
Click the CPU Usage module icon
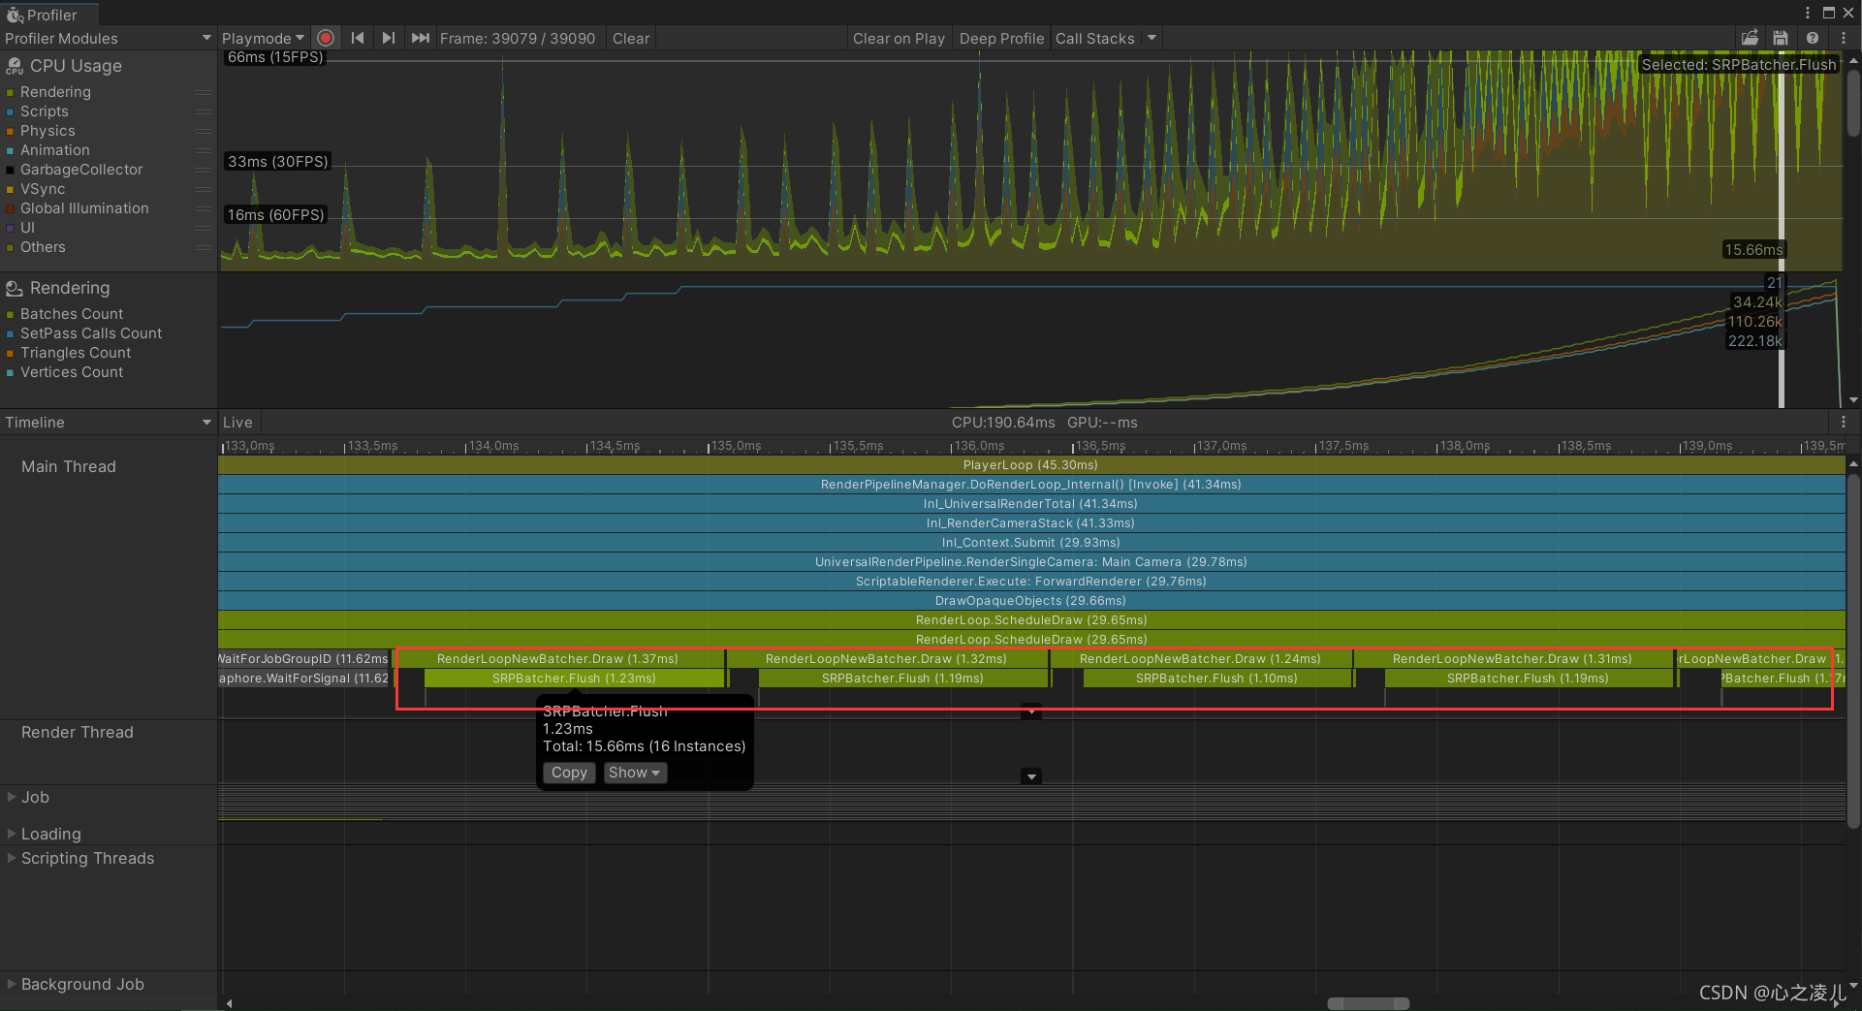pos(15,66)
